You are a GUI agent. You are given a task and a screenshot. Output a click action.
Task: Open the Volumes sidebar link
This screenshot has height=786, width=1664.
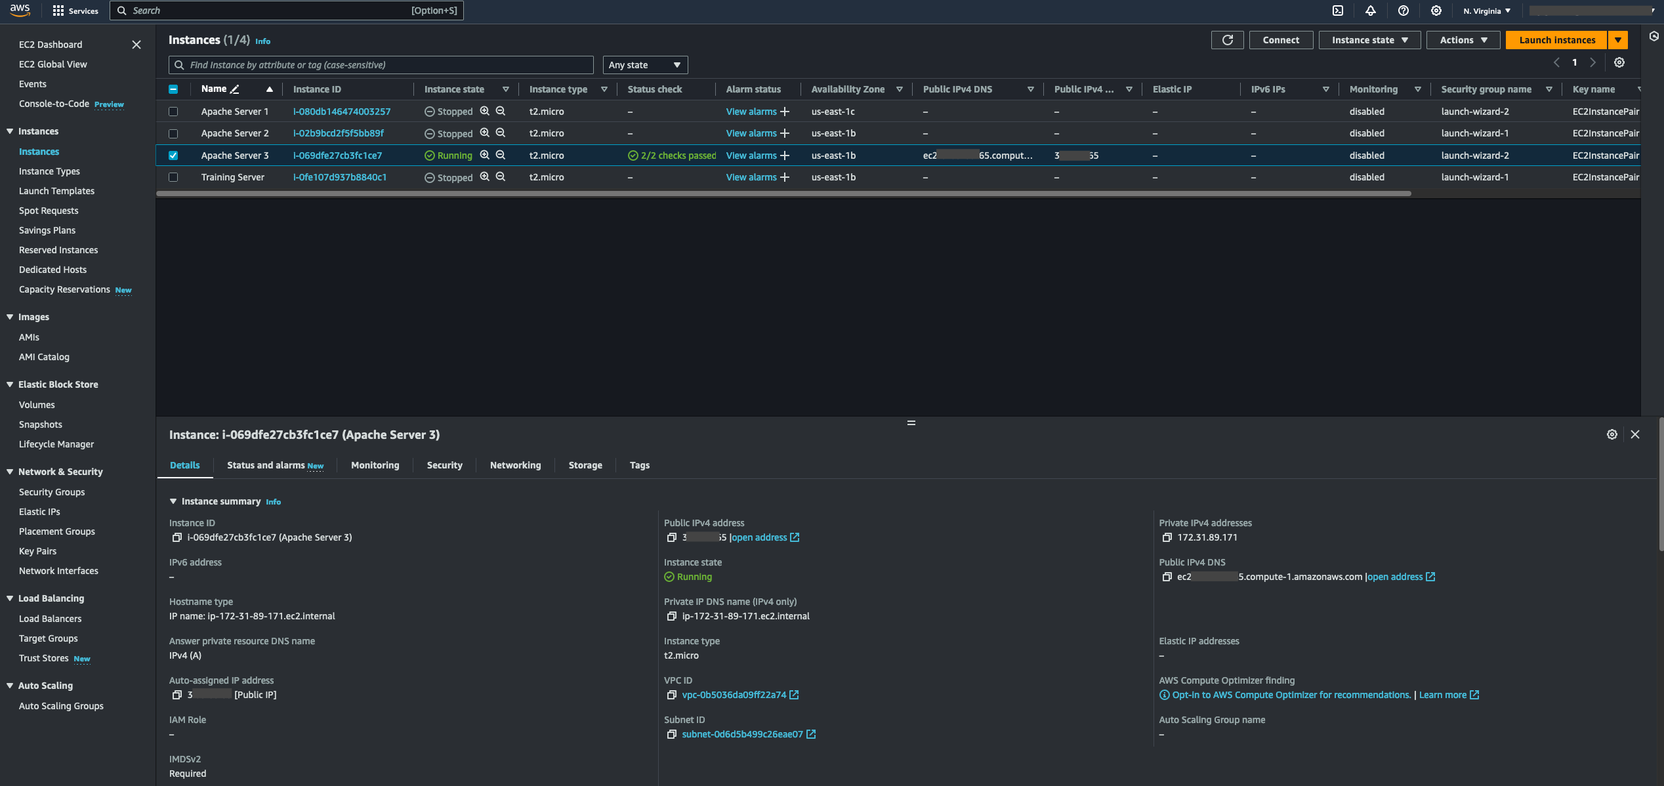[x=37, y=405]
